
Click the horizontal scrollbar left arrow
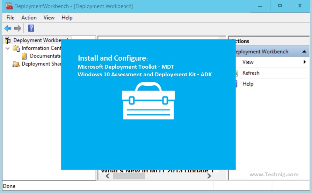(108, 176)
